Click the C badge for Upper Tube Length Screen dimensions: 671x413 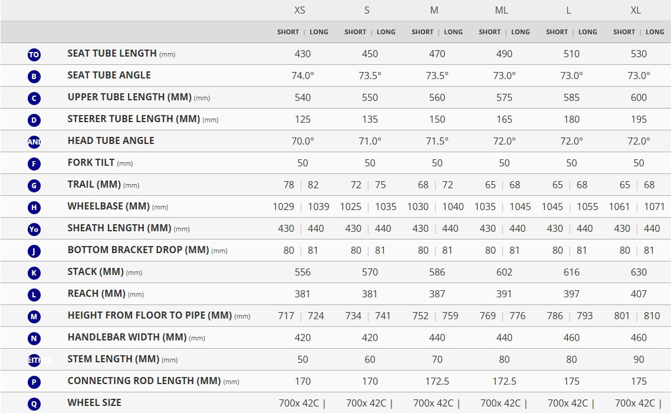(x=34, y=99)
